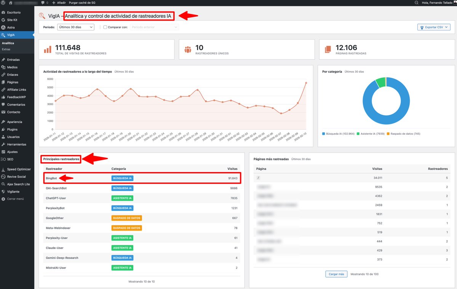
Task: Click the Apariencia brush icon
Action: [x=3, y=122]
